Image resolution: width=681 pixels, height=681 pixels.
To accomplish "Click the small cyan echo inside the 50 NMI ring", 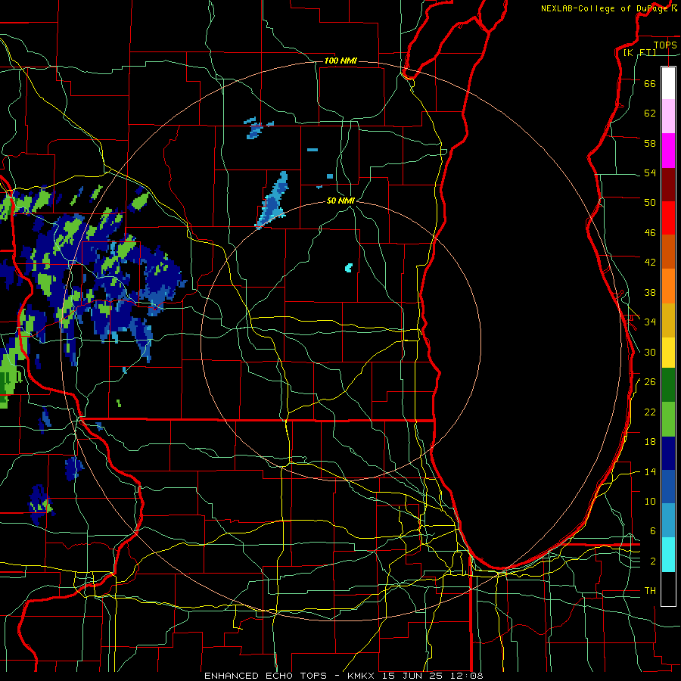I will 348,268.
